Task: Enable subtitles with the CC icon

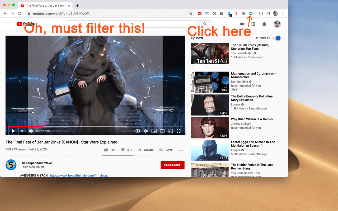Action: pos(138,131)
